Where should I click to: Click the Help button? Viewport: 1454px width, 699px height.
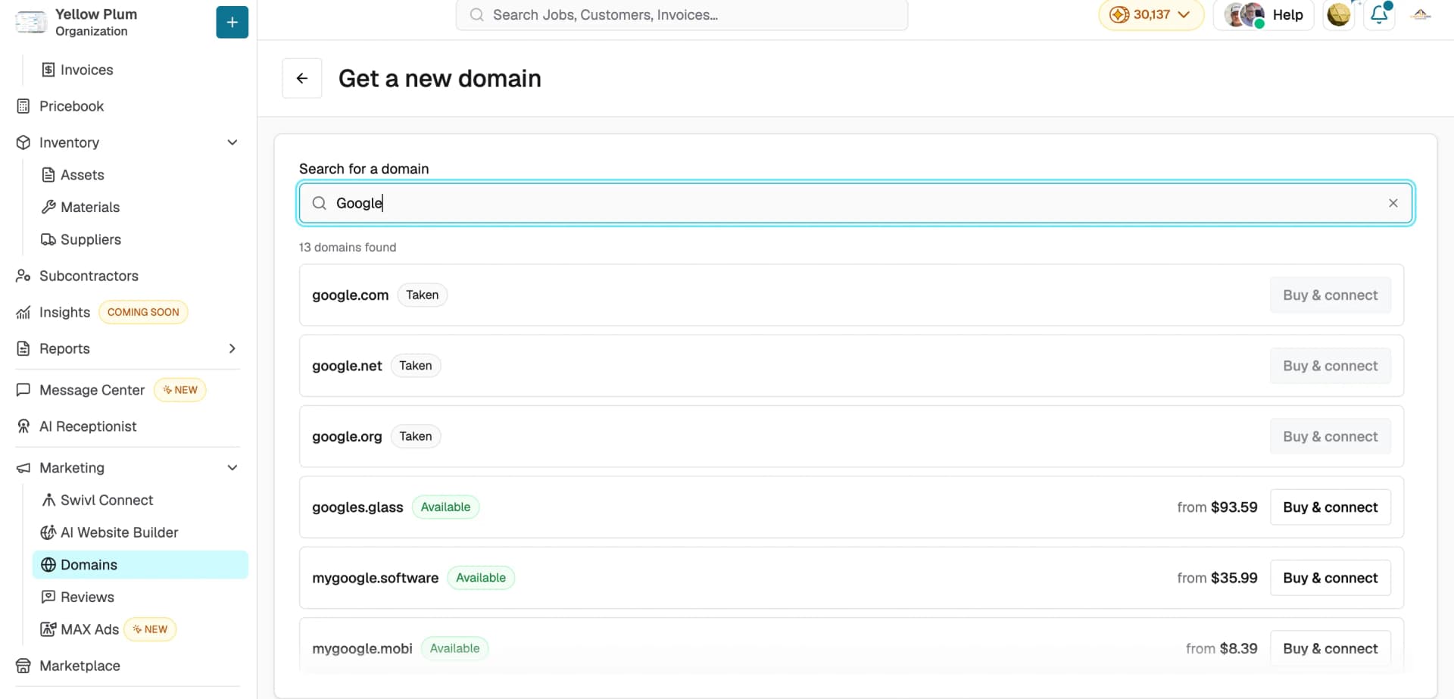tap(1263, 14)
